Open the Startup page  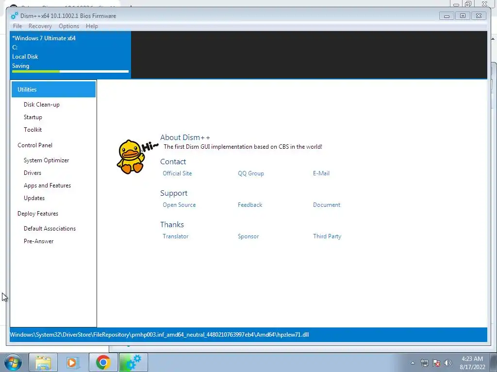point(33,117)
